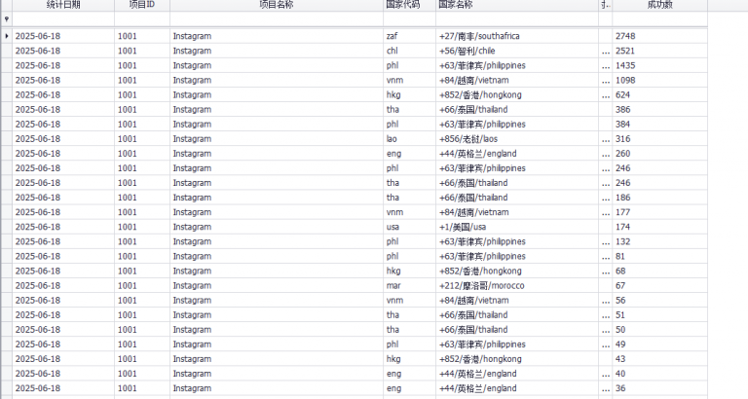
Task: Select the cell with value 386
Action: pos(660,109)
